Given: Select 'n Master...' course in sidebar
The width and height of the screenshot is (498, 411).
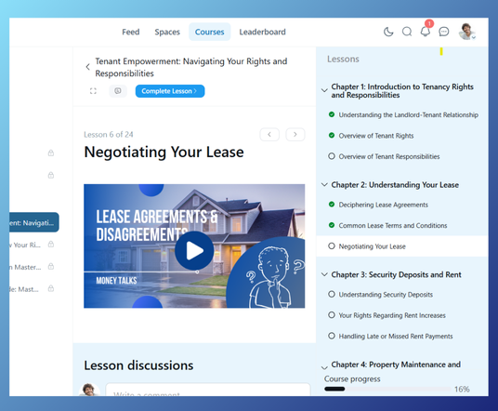Looking at the screenshot, I should [x=25, y=267].
